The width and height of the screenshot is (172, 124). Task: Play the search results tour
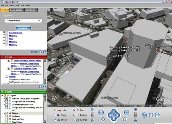coord(40,52)
